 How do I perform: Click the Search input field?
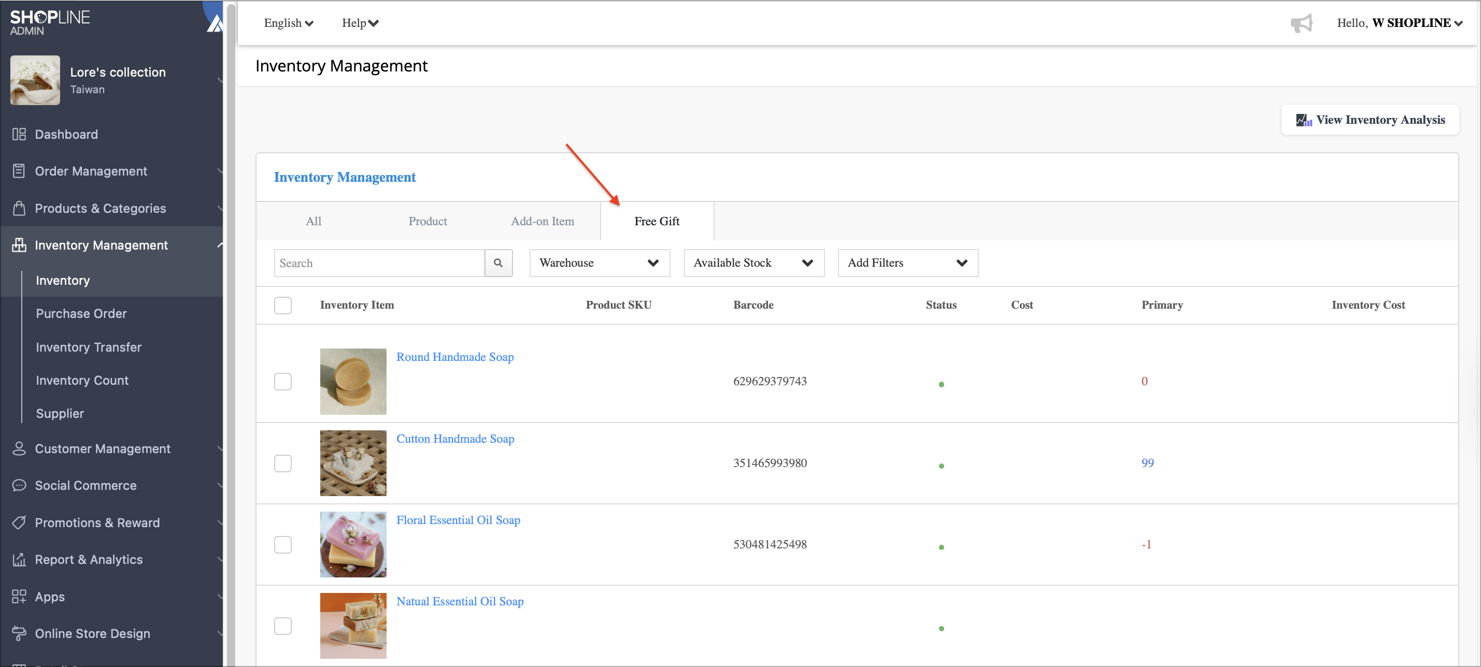379,263
